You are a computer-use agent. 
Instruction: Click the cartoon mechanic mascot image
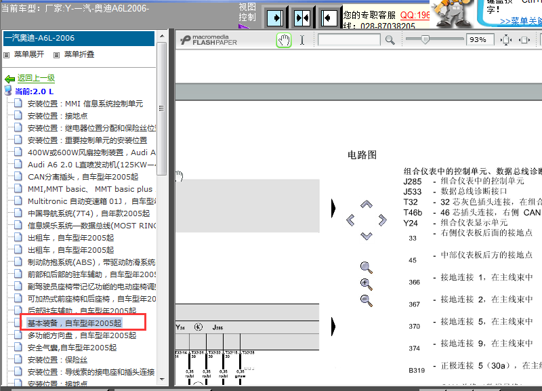tap(453, 14)
